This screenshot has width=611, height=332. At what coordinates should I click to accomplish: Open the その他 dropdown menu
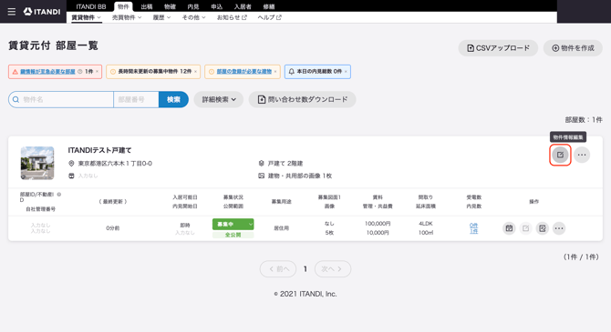click(x=193, y=17)
